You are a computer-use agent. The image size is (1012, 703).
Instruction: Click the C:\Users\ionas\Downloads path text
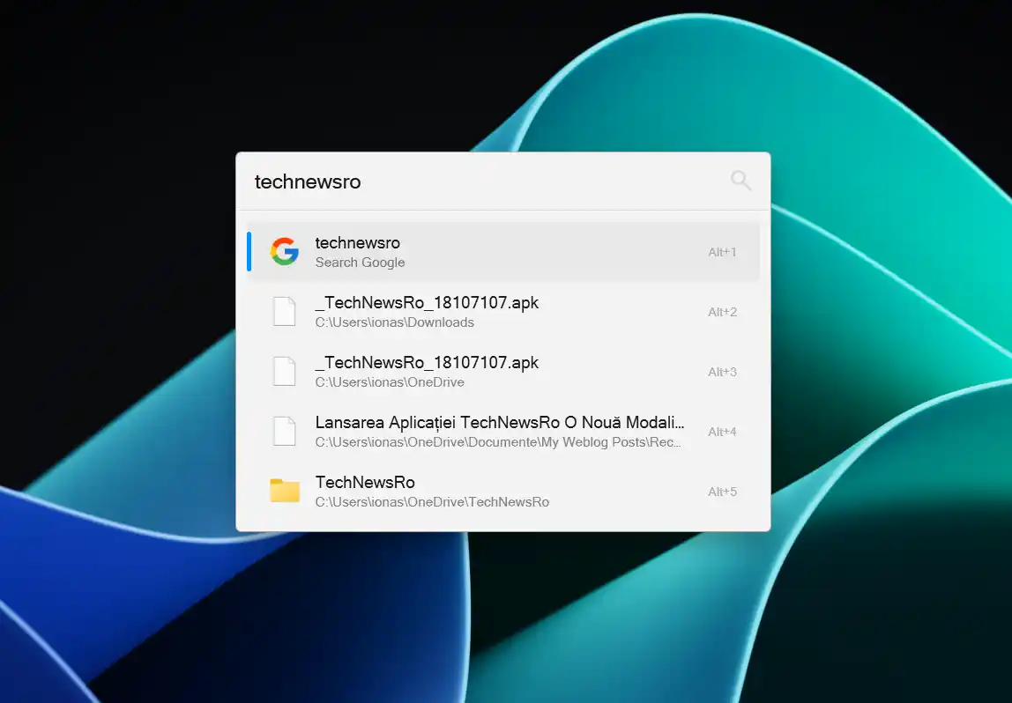coord(394,322)
